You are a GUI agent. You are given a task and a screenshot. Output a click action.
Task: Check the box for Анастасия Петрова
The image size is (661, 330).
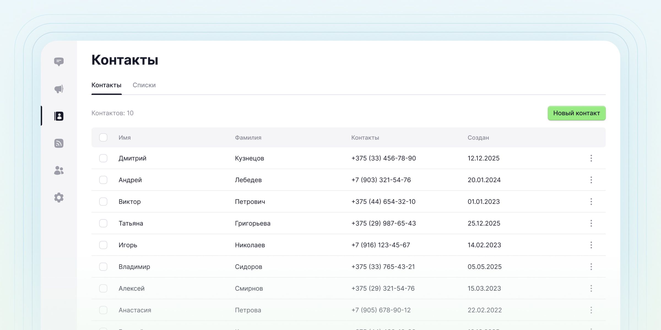click(x=103, y=310)
